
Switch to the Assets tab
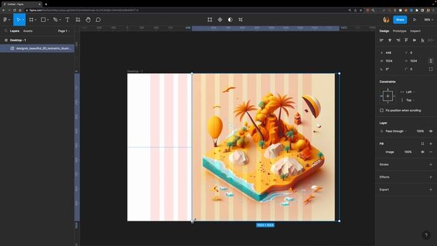tap(27, 31)
